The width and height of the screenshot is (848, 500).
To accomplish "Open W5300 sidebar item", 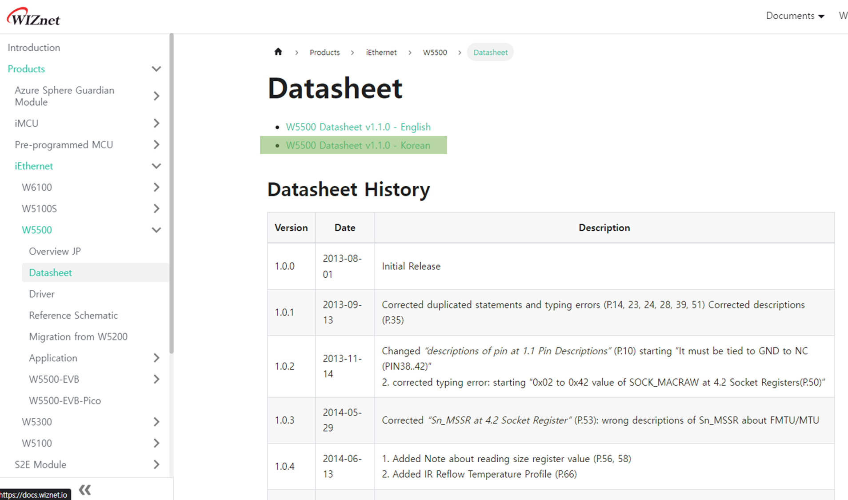I will (x=37, y=422).
